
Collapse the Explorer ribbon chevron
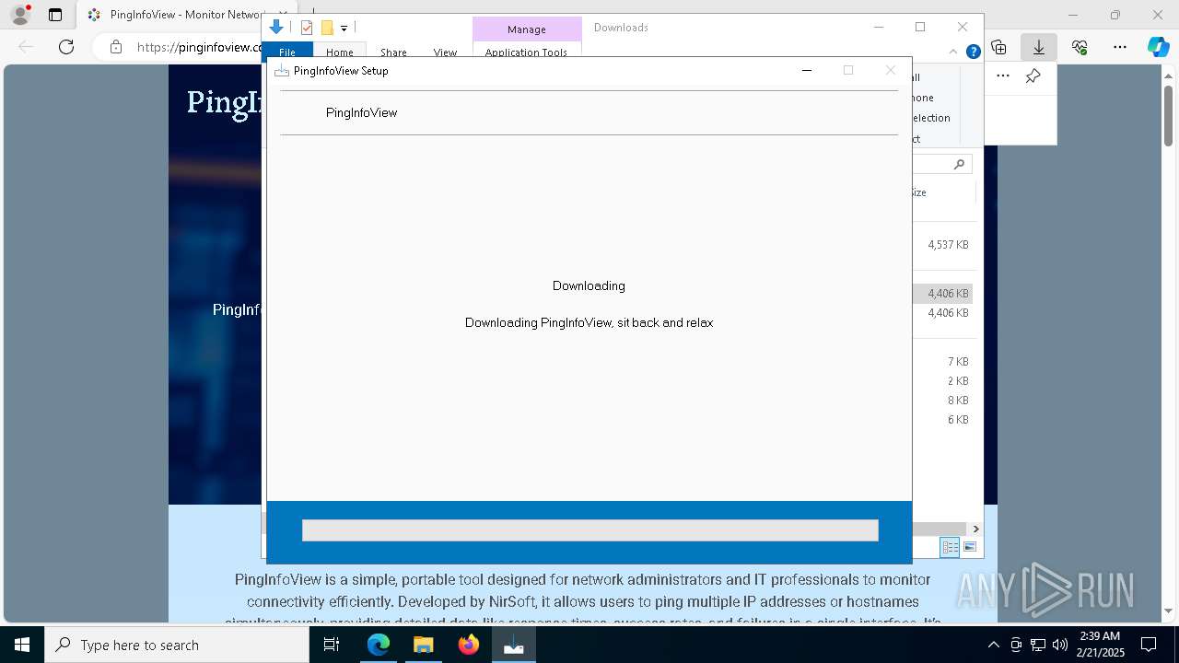[x=954, y=52]
